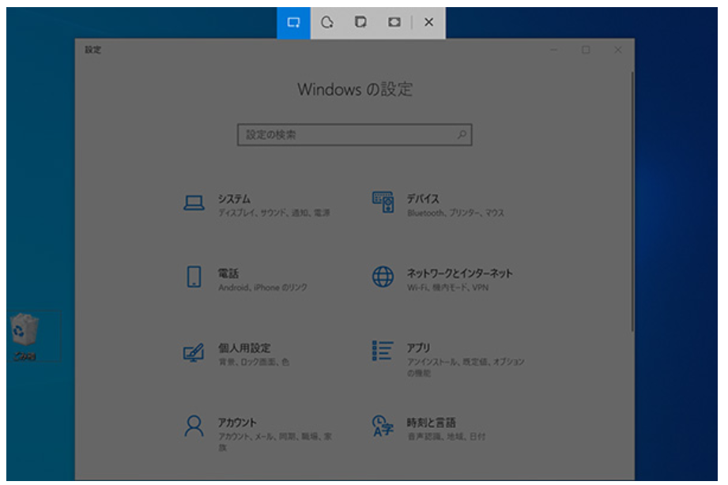728x485 pixels.
Task: Click the Bluetooth、プリンター、マウス description
Action: tap(455, 213)
